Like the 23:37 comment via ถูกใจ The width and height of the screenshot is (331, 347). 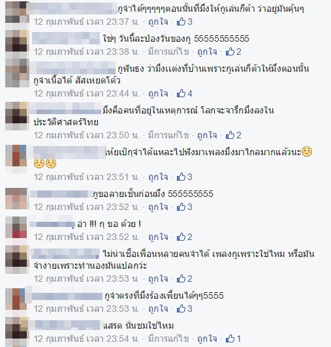pyautogui.click(x=158, y=22)
